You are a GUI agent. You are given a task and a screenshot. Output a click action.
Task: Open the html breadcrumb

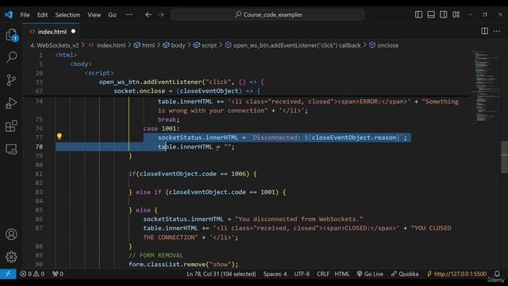tap(144, 45)
